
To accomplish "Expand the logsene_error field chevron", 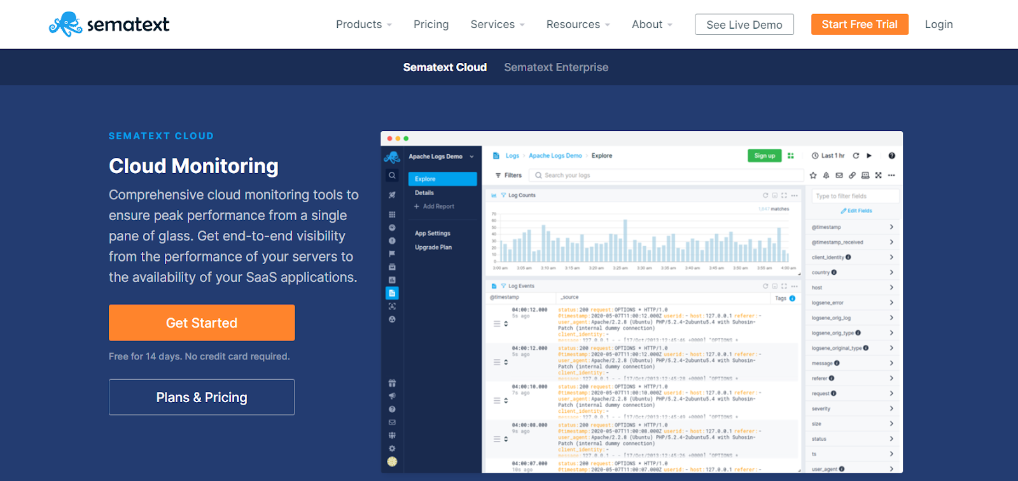I will point(891,303).
